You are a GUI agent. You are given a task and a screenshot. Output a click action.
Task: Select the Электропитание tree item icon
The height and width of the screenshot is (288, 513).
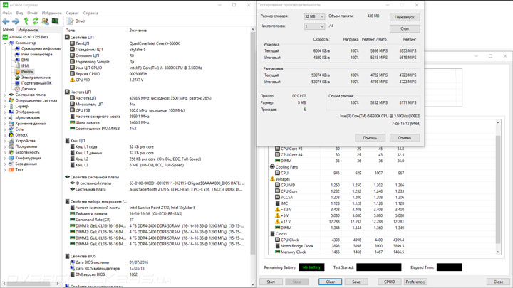click(17, 78)
